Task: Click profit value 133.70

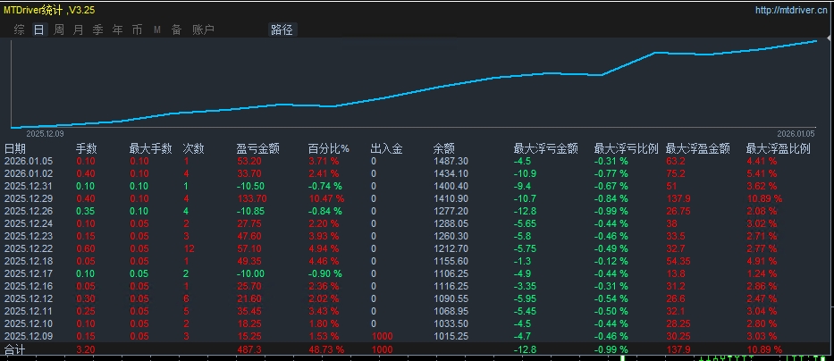Action: coord(251,198)
